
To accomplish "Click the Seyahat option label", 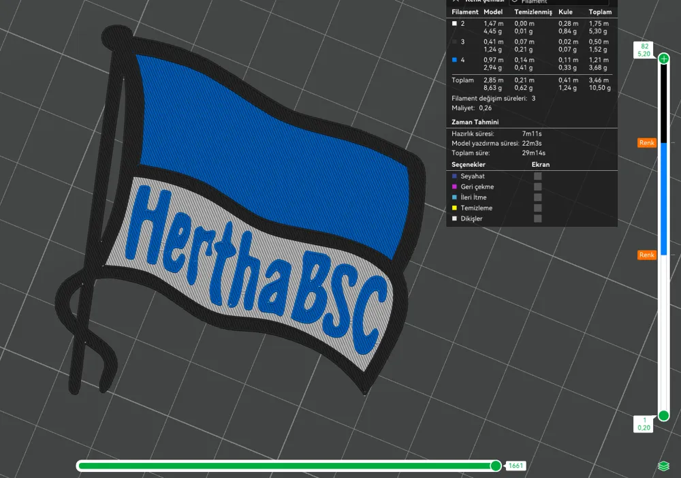I will 473,176.
